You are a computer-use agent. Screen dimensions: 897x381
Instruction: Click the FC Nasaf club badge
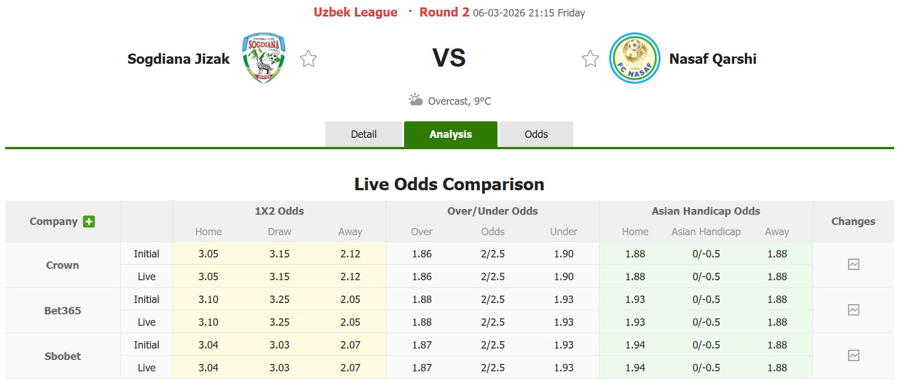634,58
